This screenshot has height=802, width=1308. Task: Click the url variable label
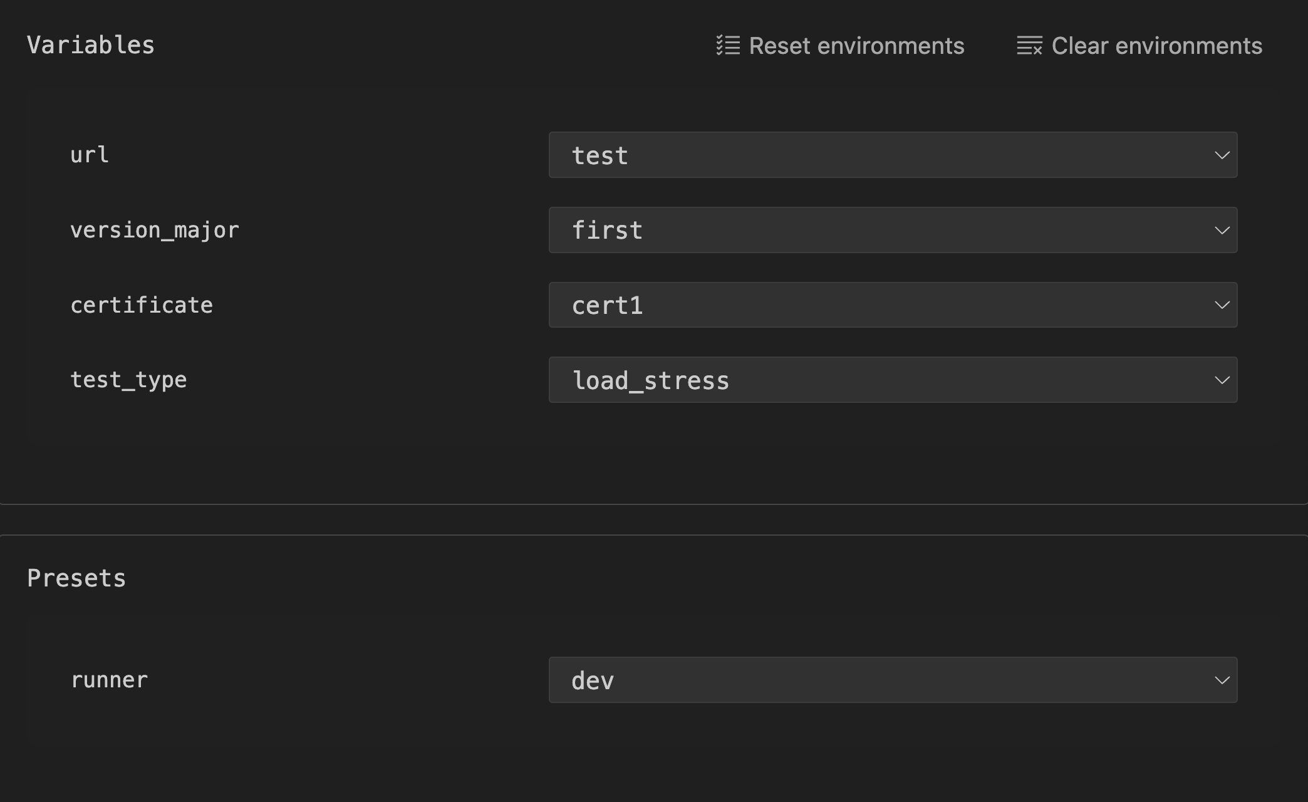[x=90, y=155]
